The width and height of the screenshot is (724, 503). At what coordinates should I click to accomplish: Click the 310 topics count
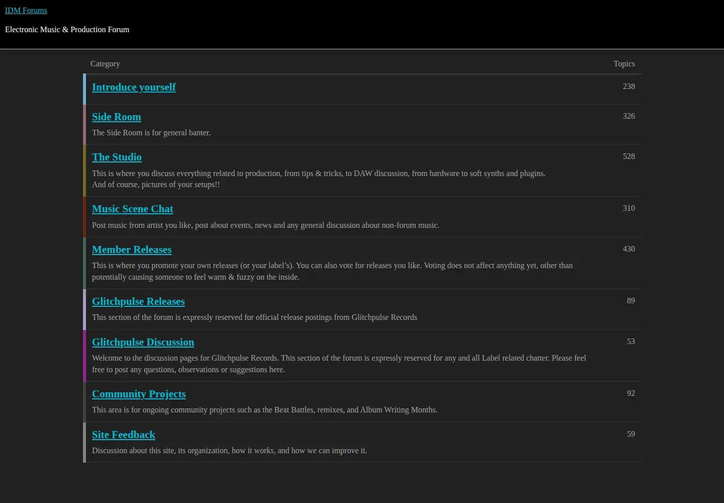(629, 208)
